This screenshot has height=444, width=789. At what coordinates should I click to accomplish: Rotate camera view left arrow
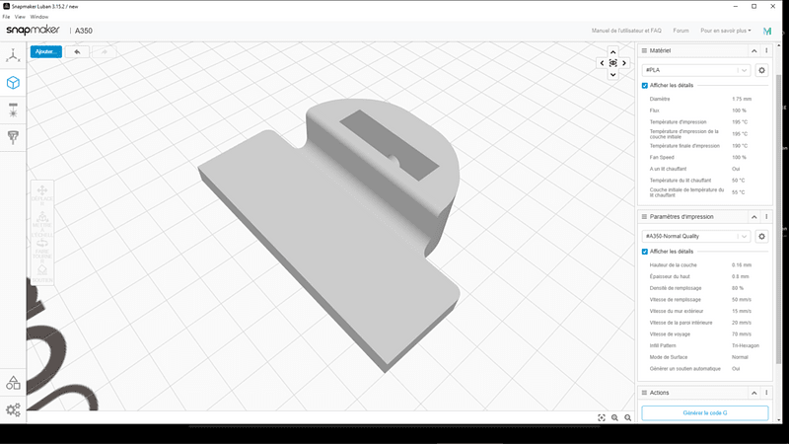pos(602,63)
